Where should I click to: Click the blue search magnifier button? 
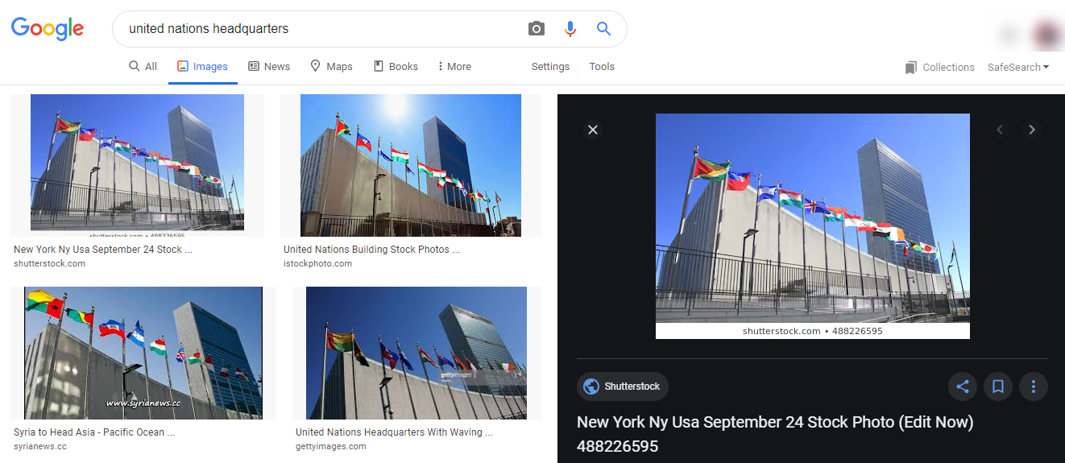603,29
